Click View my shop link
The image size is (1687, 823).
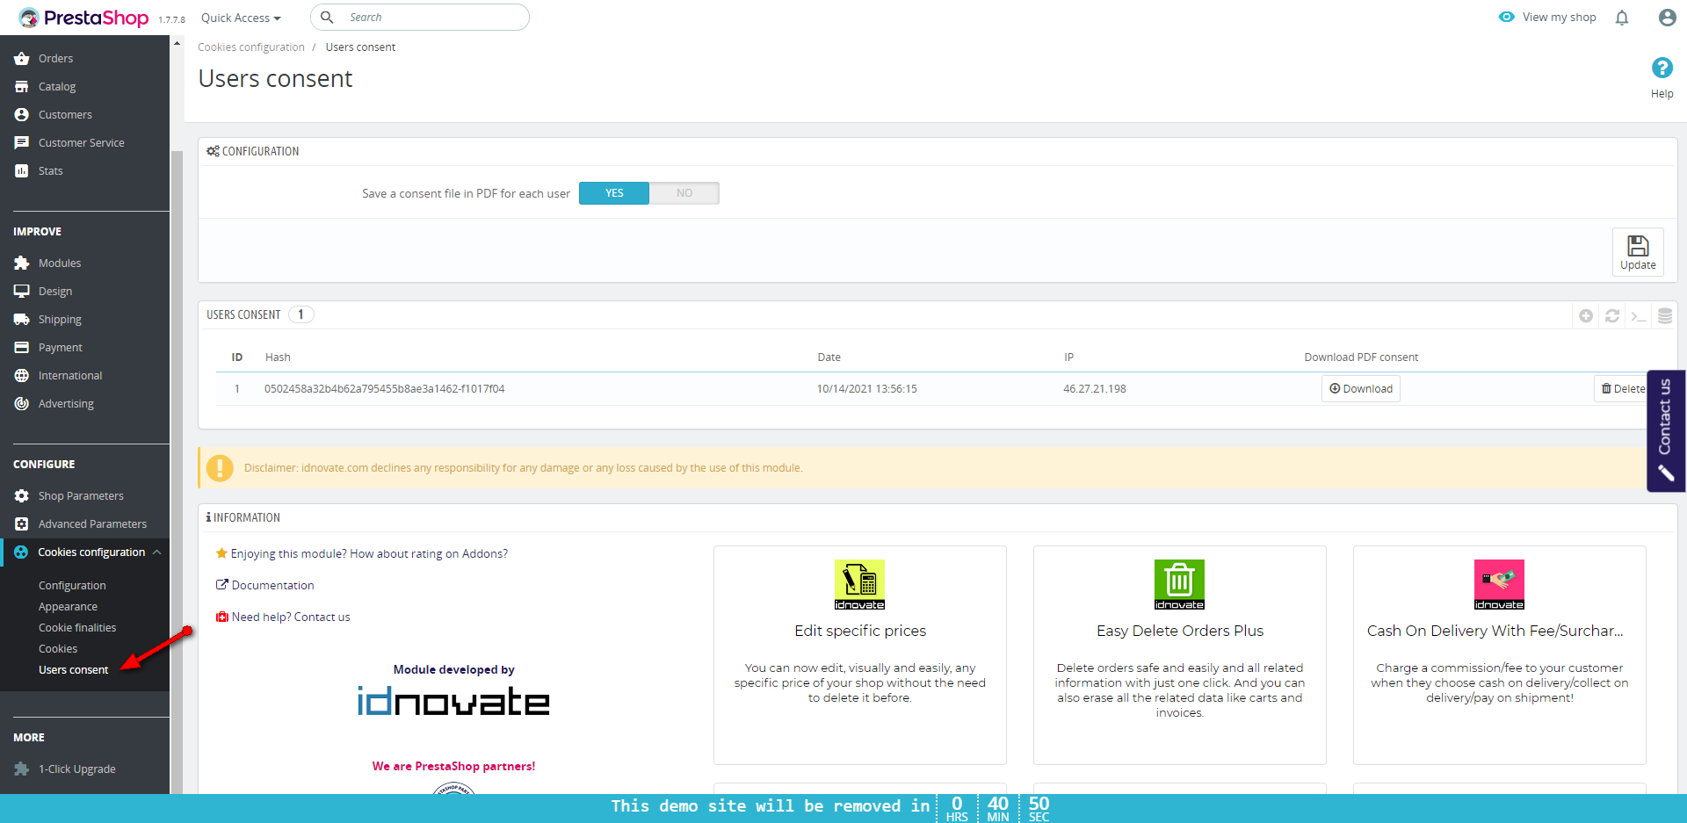[x=1547, y=18]
